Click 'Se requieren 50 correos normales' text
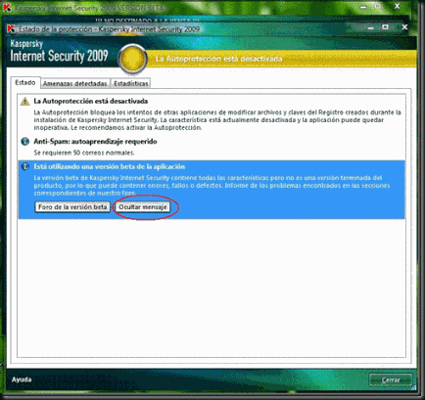Image resolution: width=425 pixels, height=400 pixels. click(x=84, y=153)
